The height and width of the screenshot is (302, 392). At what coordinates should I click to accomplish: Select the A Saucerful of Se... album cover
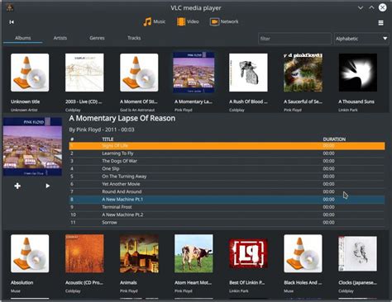click(x=303, y=73)
